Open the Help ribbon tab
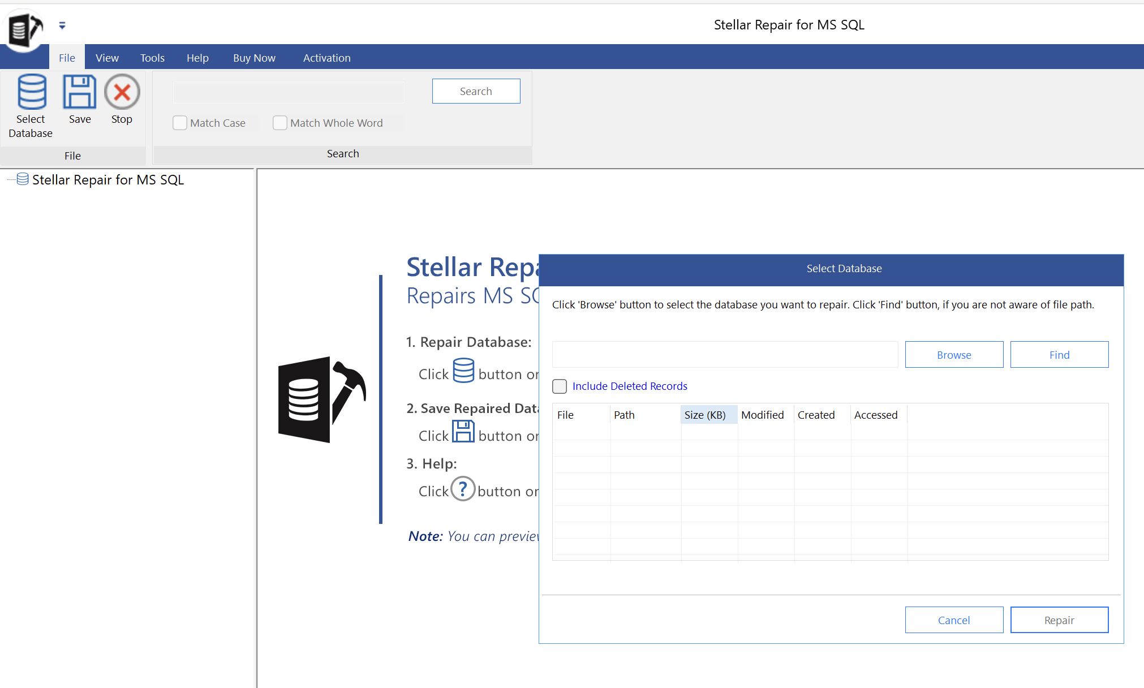Screen dimensions: 1144x688 click(197, 58)
